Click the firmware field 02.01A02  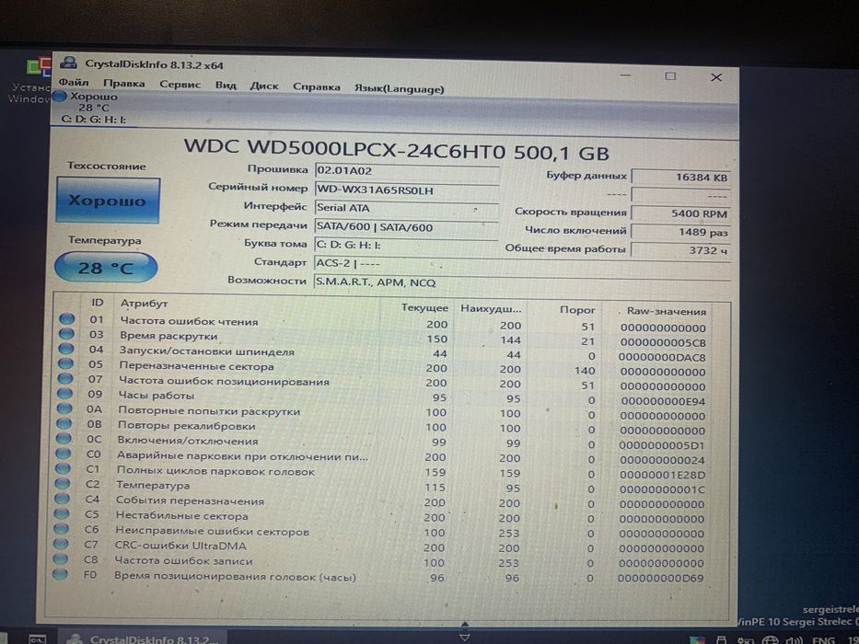click(x=407, y=171)
